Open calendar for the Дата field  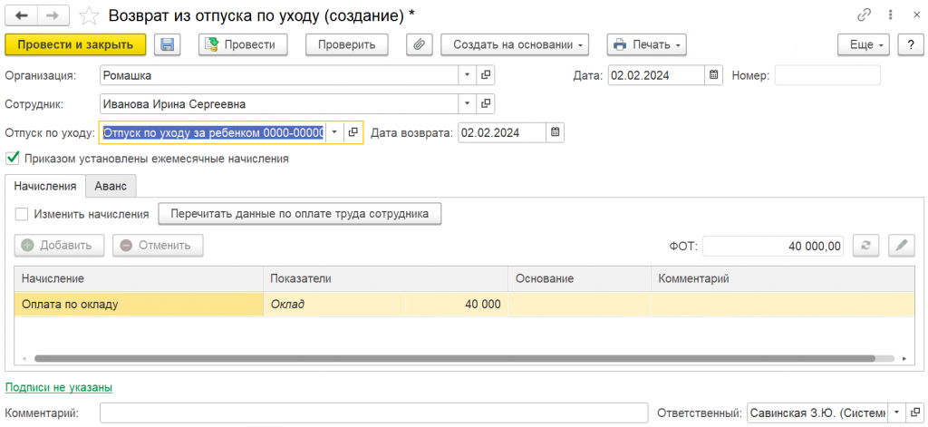pyautogui.click(x=714, y=75)
